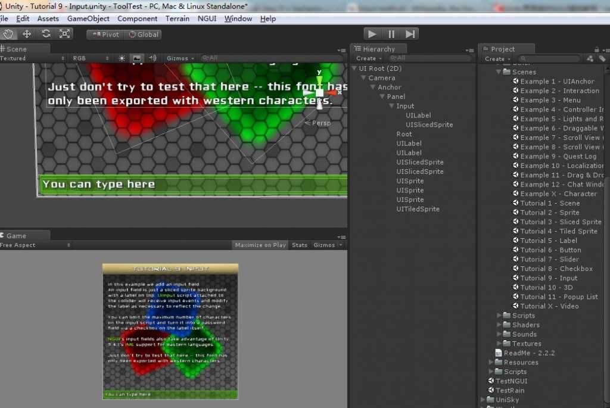Open Edit menu
This screenshot has width=610, height=408.
click(23, 18)
